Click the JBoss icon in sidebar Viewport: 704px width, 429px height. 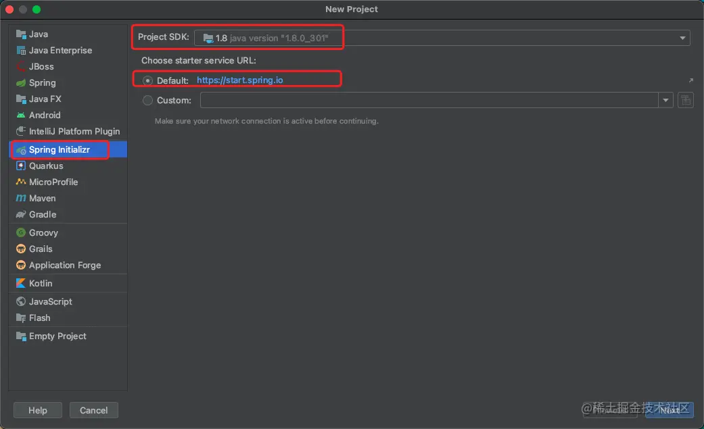(x=21, y=66)
